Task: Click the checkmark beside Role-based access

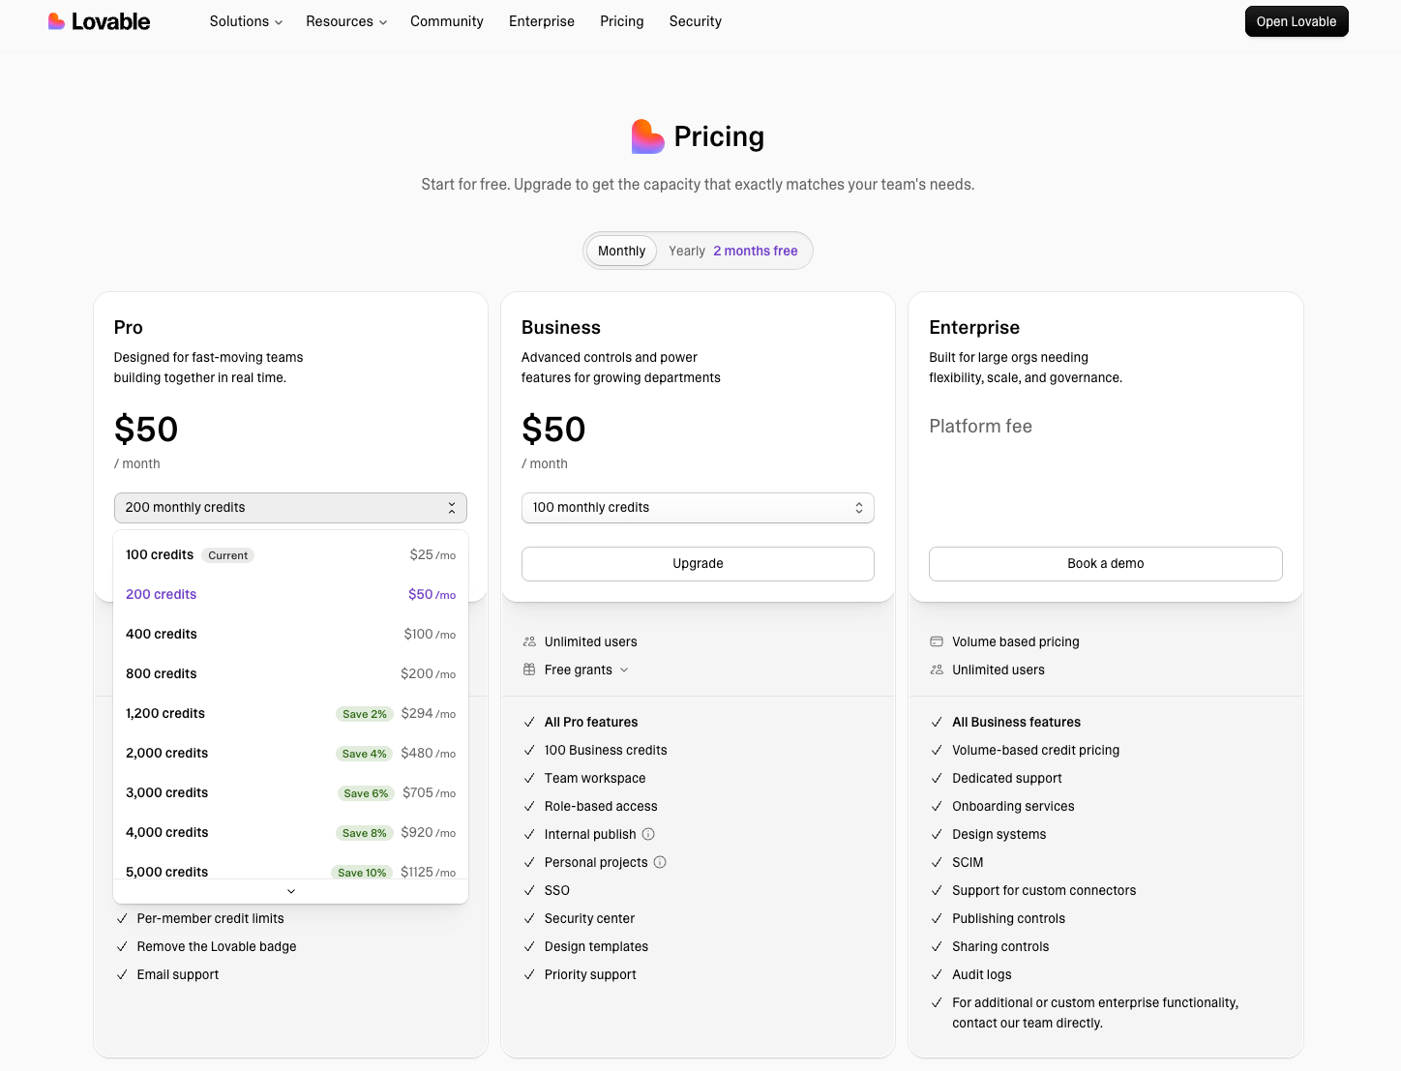Action: click(x=529, y=806)
